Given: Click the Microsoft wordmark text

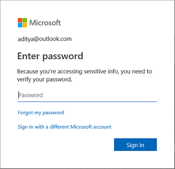Looking at the screenshot, I should coord(45,23).
